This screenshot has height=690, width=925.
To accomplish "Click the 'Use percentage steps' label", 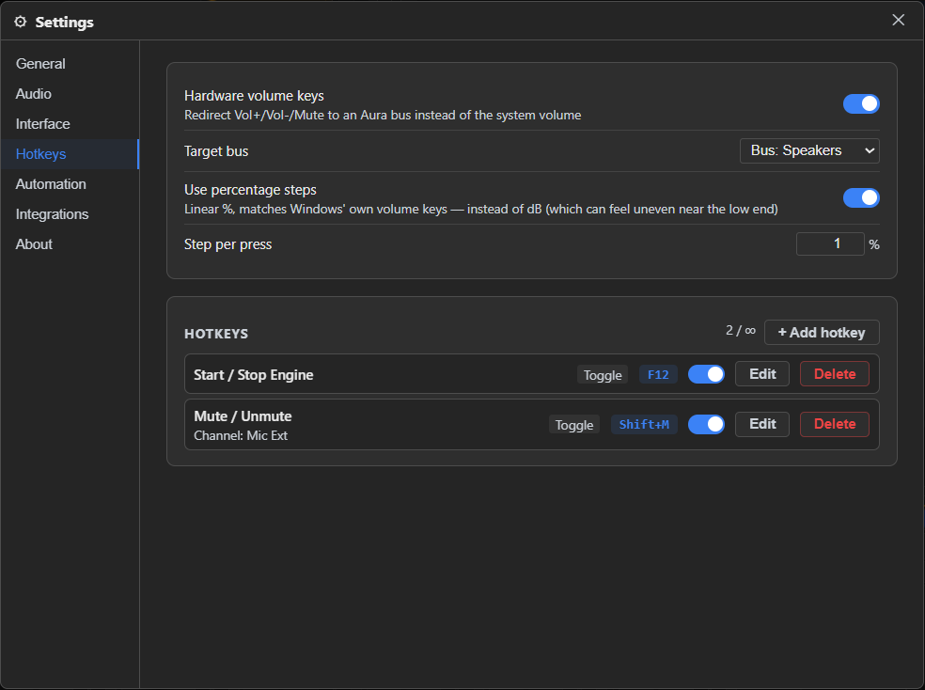I will coord(250,190).
